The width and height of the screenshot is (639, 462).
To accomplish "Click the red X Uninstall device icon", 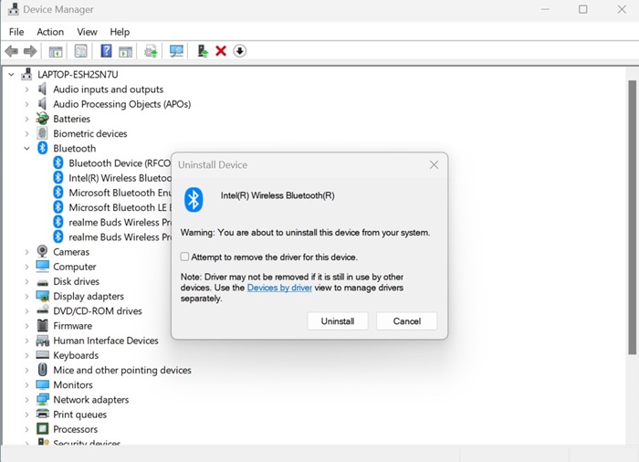I will pos(221,51).
